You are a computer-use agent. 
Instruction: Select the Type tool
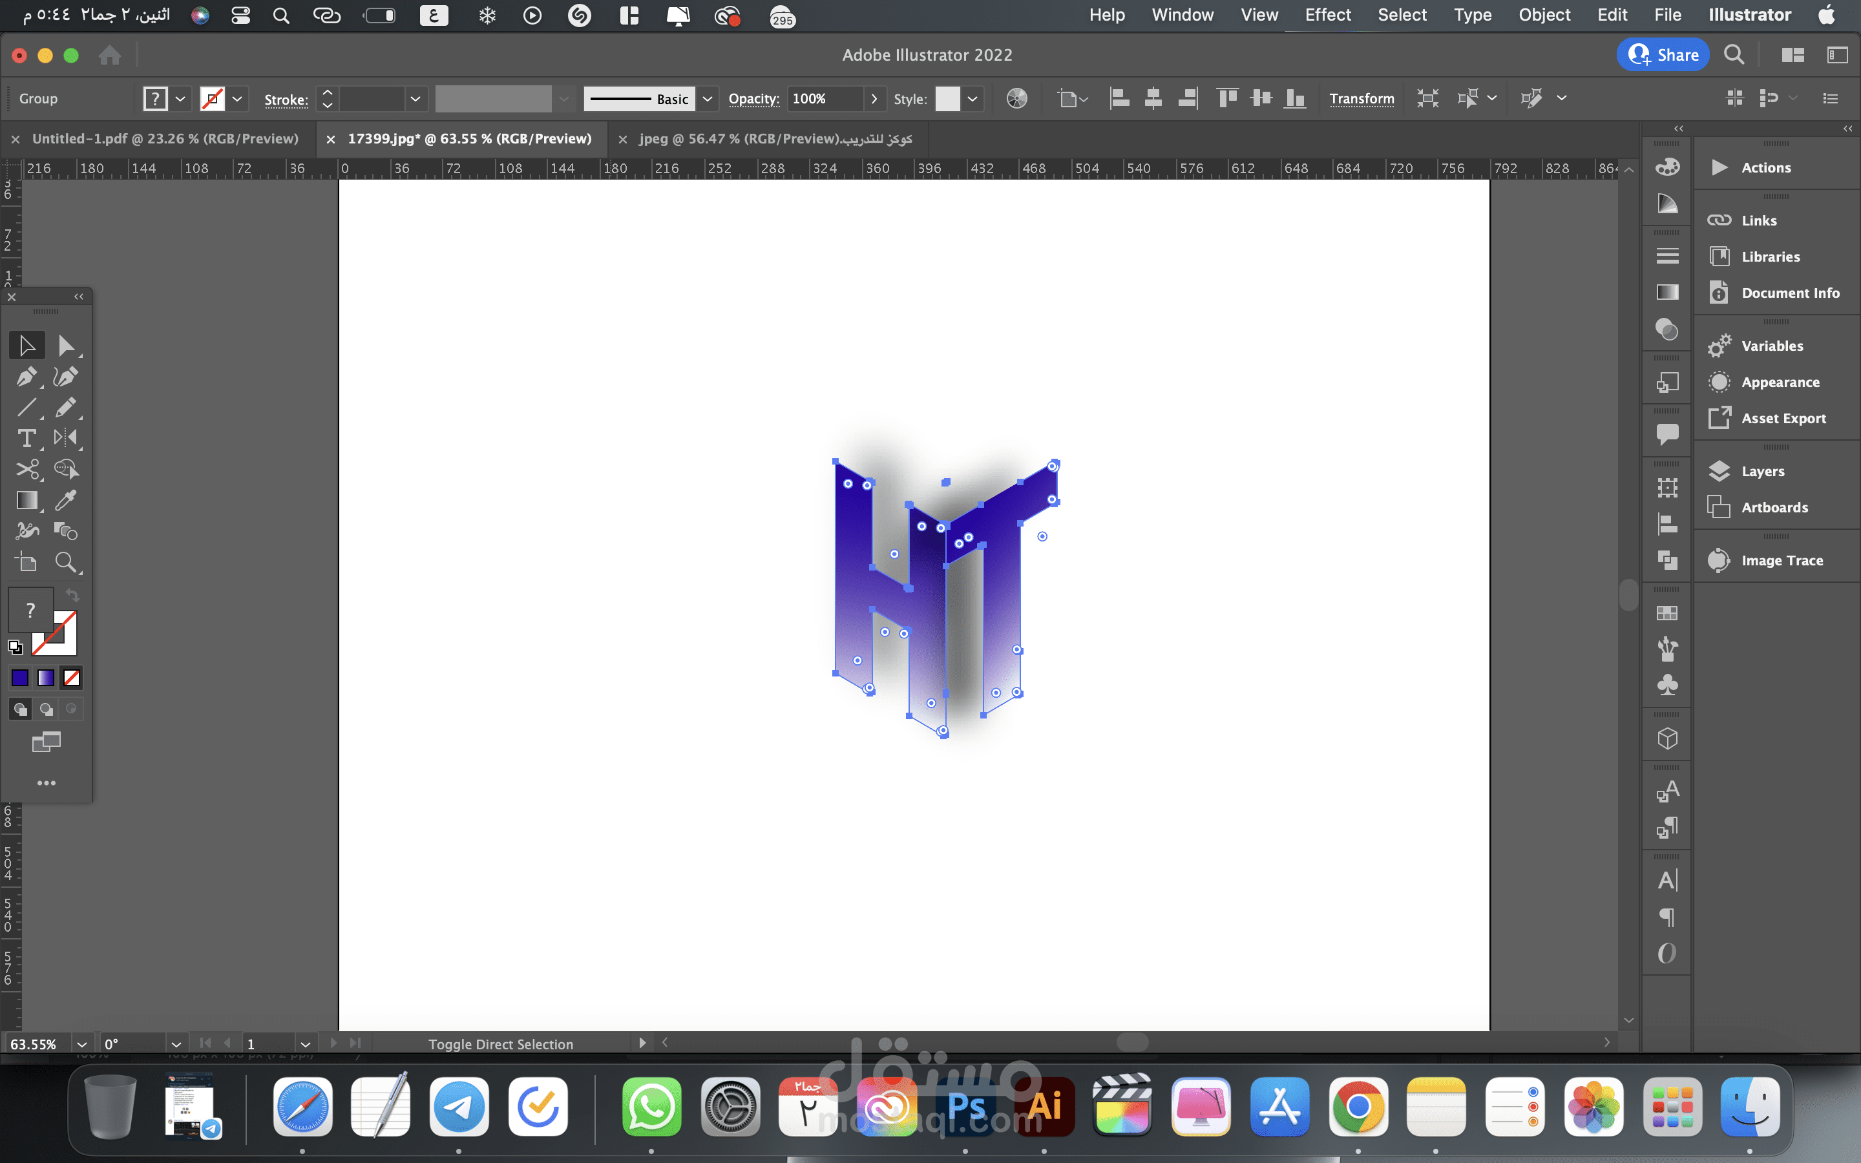pyautogui.click(x=26, y=439)
